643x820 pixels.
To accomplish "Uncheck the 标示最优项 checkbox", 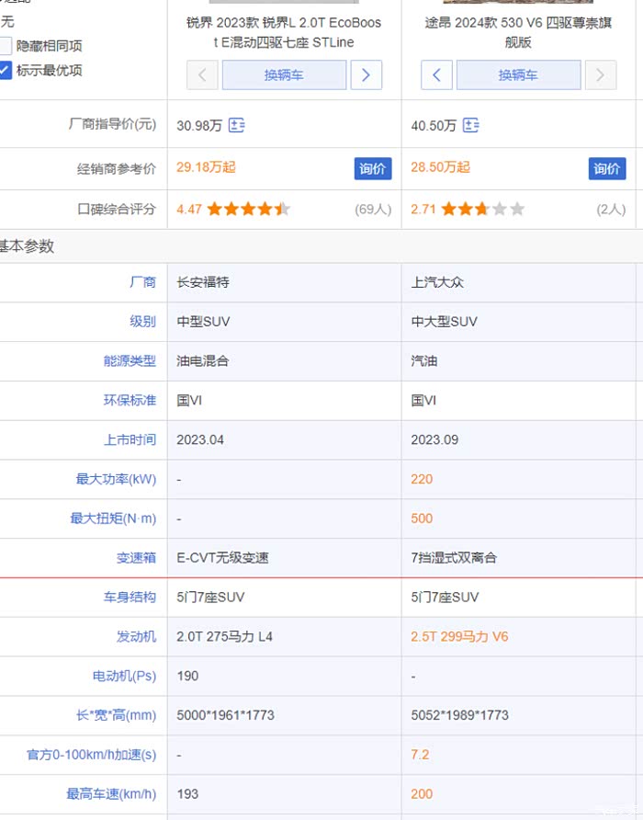I will [x=6, y=70].
